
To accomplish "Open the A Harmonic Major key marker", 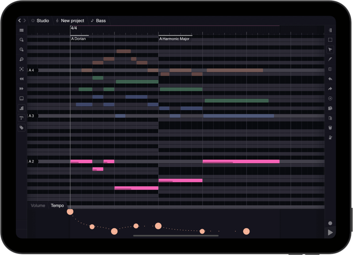I will coord(174,39).
